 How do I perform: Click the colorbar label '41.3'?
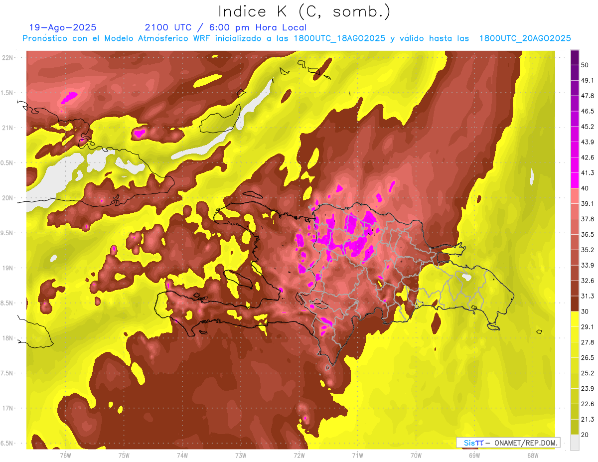pyautogui.click(x=588, y=173)
